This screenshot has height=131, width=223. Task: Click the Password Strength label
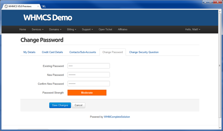pos(53,93)
